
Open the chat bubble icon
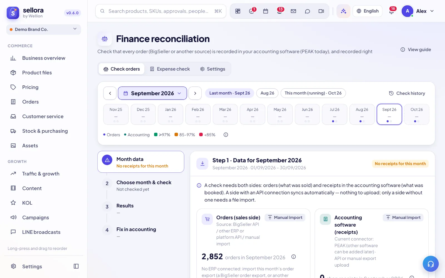[x=307, y=11]
